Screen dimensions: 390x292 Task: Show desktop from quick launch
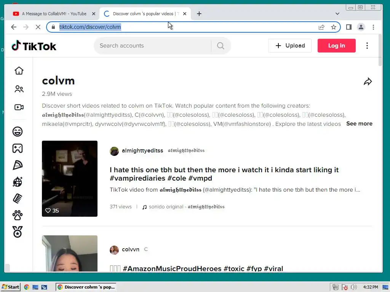click(x=35, y=287)
